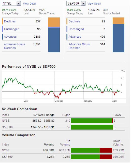
Task: Open the S&P500 index dropdown arrow
Action: [x=83, y=3]
